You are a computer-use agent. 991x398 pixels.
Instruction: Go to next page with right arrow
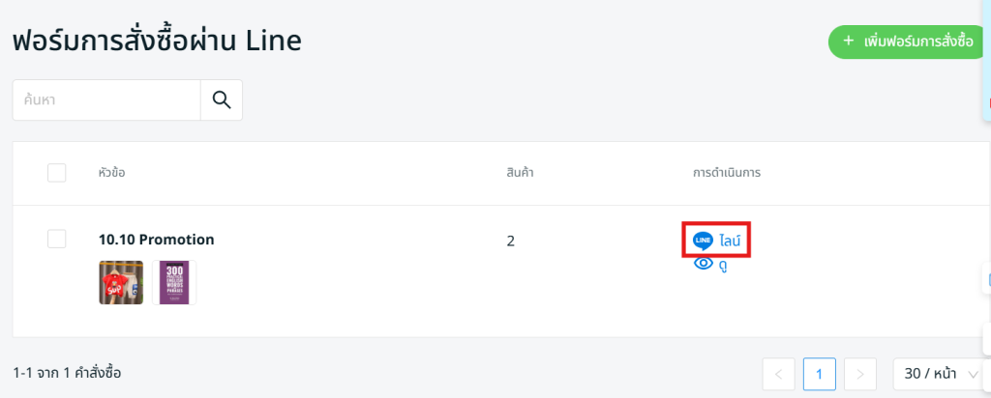pos(860,374)
